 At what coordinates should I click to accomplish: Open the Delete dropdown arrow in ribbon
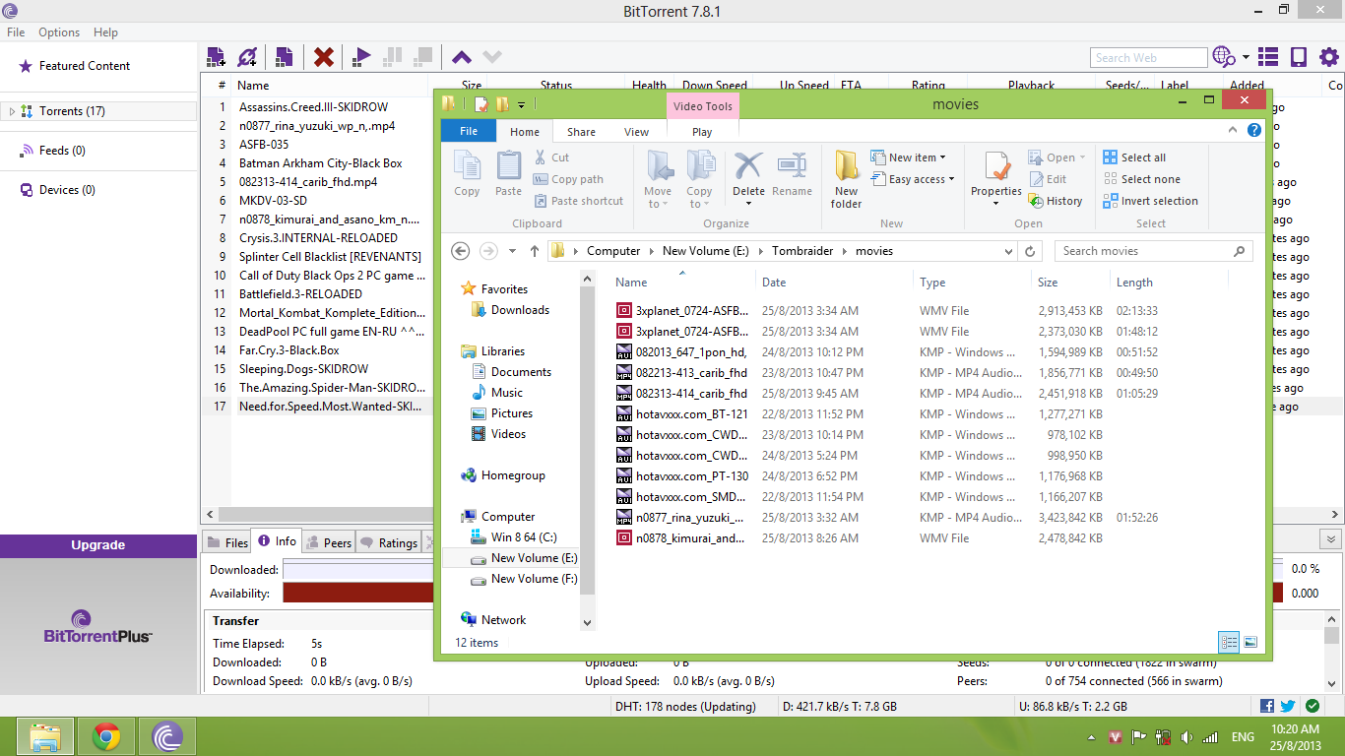coord(748,205)
